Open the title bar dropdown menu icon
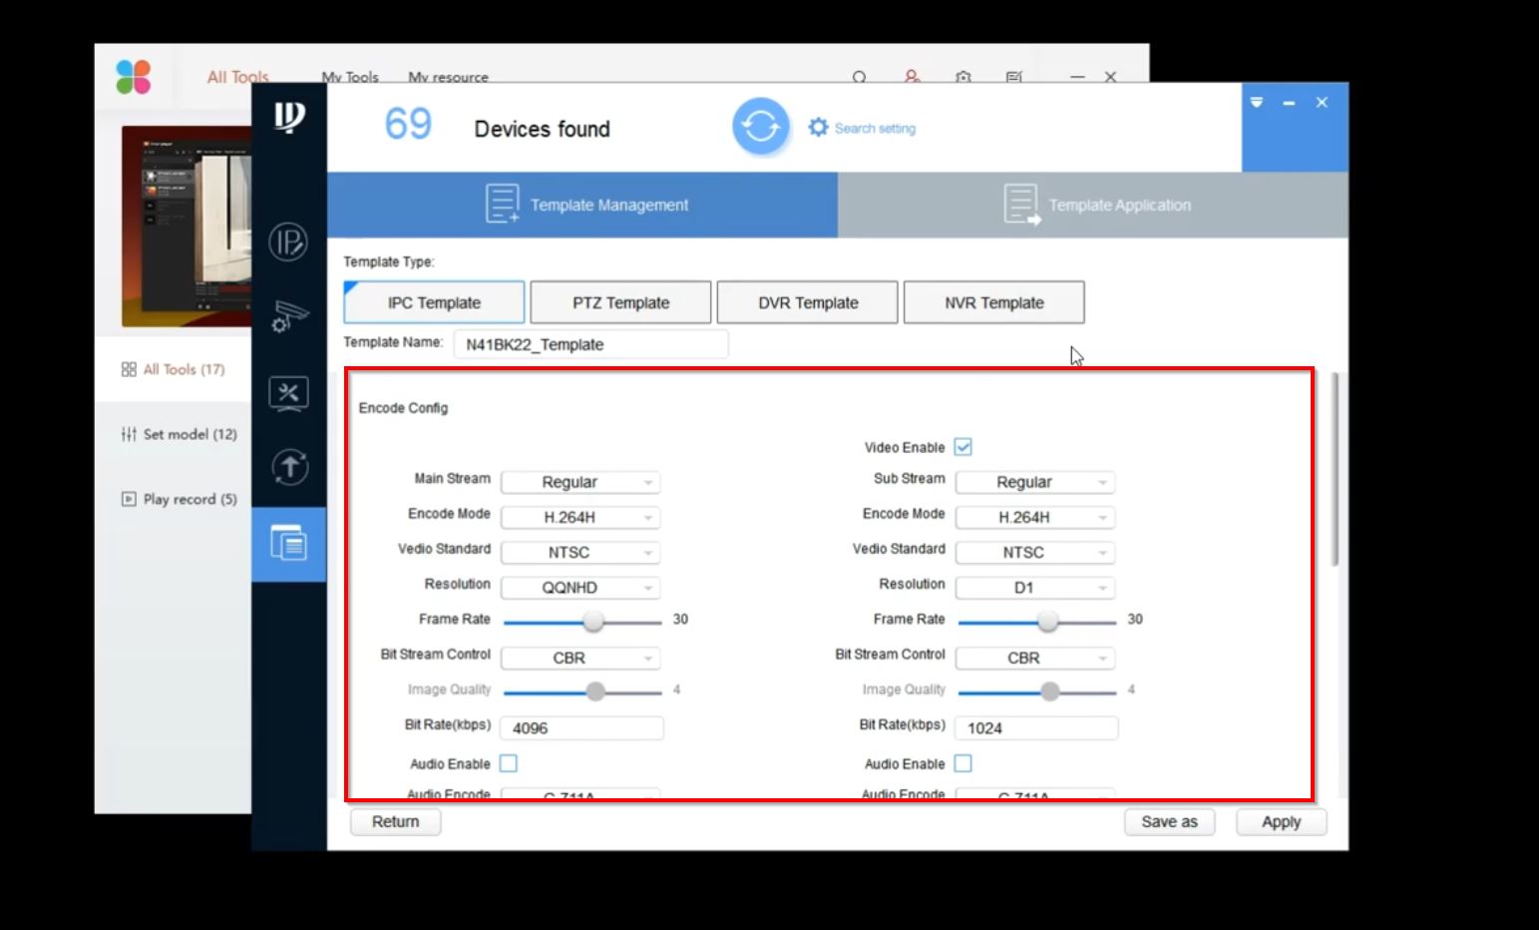The width and height of the screenshot is (1539, 930). point(1257,103)
